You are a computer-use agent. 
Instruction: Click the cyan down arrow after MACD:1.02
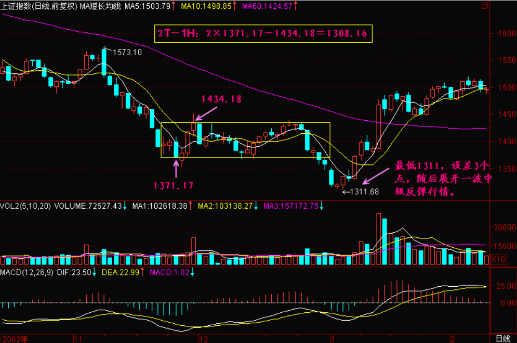pos(192,272)
